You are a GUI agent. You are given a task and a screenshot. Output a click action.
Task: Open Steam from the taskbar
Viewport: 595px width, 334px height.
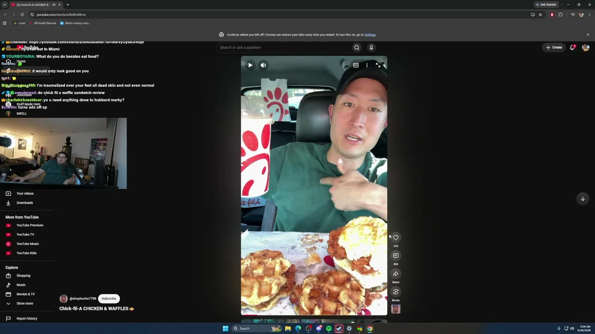[339, 328]
